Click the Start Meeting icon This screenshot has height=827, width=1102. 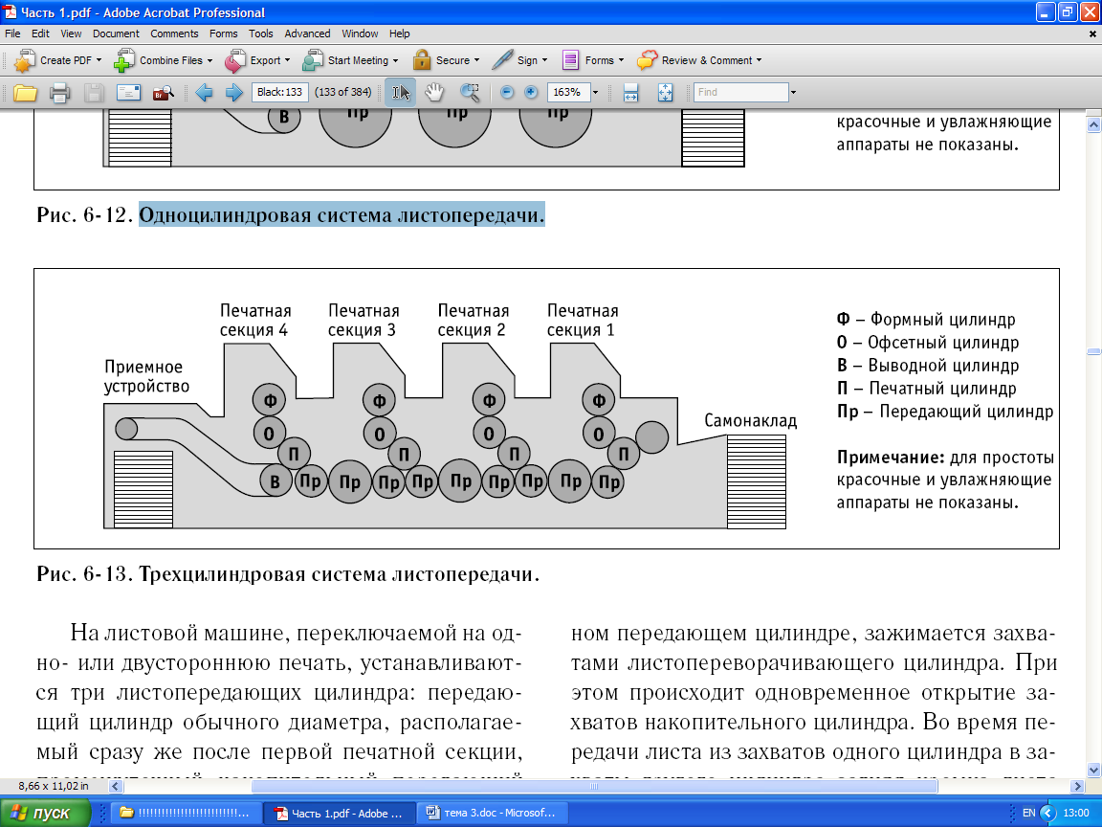pos(313,61)
